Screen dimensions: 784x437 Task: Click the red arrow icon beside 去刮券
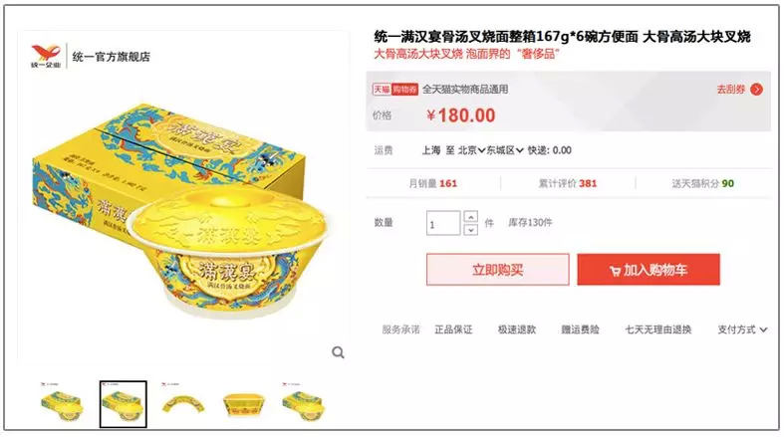click(x=756, y=90)
